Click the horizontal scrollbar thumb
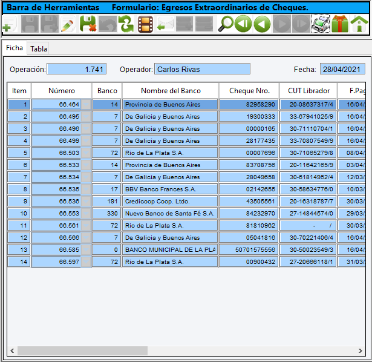The width and height of the screenshot is (372, 362). click(x=82, y=350)
